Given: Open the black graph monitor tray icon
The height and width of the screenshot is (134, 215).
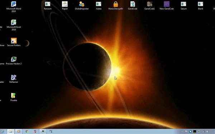Looking at the screenshot, I should click(x=195, y=131).
